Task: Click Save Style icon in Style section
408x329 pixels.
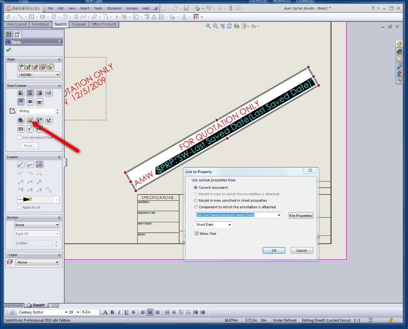Action: click(x=43, y=67)
